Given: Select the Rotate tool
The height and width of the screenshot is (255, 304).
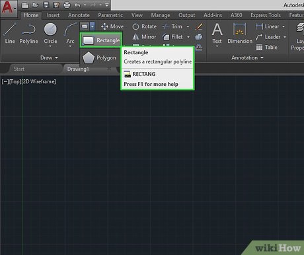Looking at the screenshot, I should click(145, 26).
